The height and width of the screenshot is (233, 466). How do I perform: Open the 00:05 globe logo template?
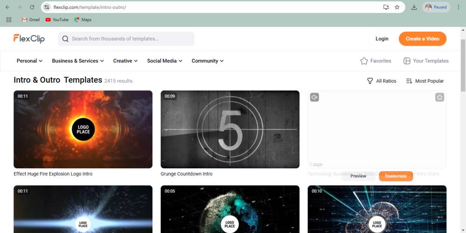tap(230, 209)
